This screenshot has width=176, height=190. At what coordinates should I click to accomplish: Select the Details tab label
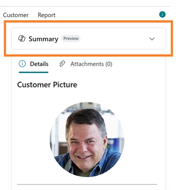click(x=39, y=64)
